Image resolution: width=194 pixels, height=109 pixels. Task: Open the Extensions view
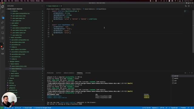3,28
